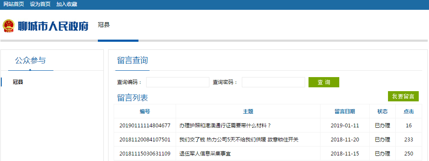Click 已办理 status in 2019-01-11 row
429x161 pixels.
coord(382,126)
